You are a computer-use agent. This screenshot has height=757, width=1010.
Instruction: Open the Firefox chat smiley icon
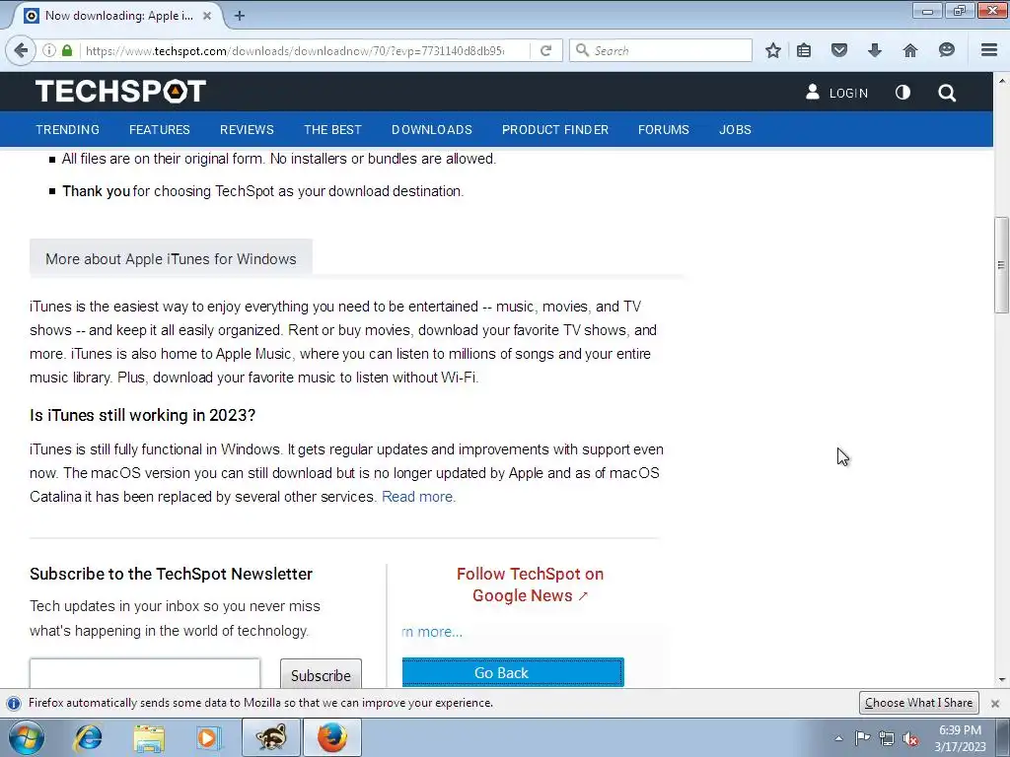tap(946, 50)
